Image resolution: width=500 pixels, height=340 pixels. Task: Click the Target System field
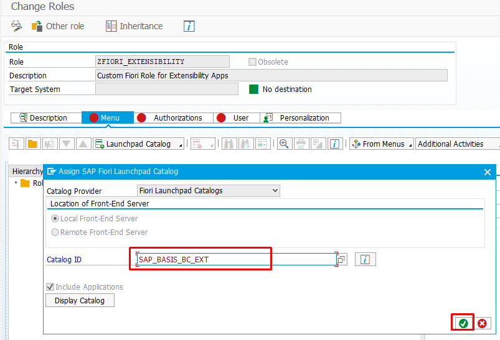167,89
